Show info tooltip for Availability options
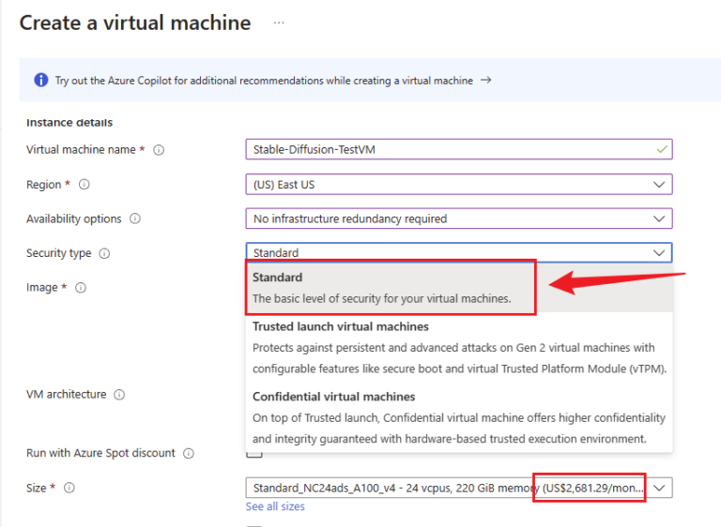The width and height of the screenshot is (721, 527). (135, 218)
